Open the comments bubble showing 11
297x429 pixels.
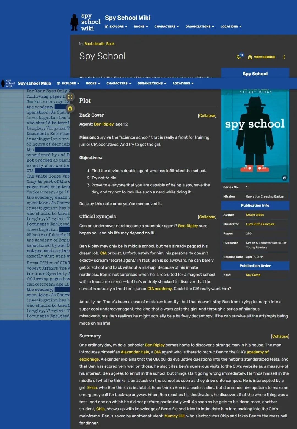(x=240, y=57)
